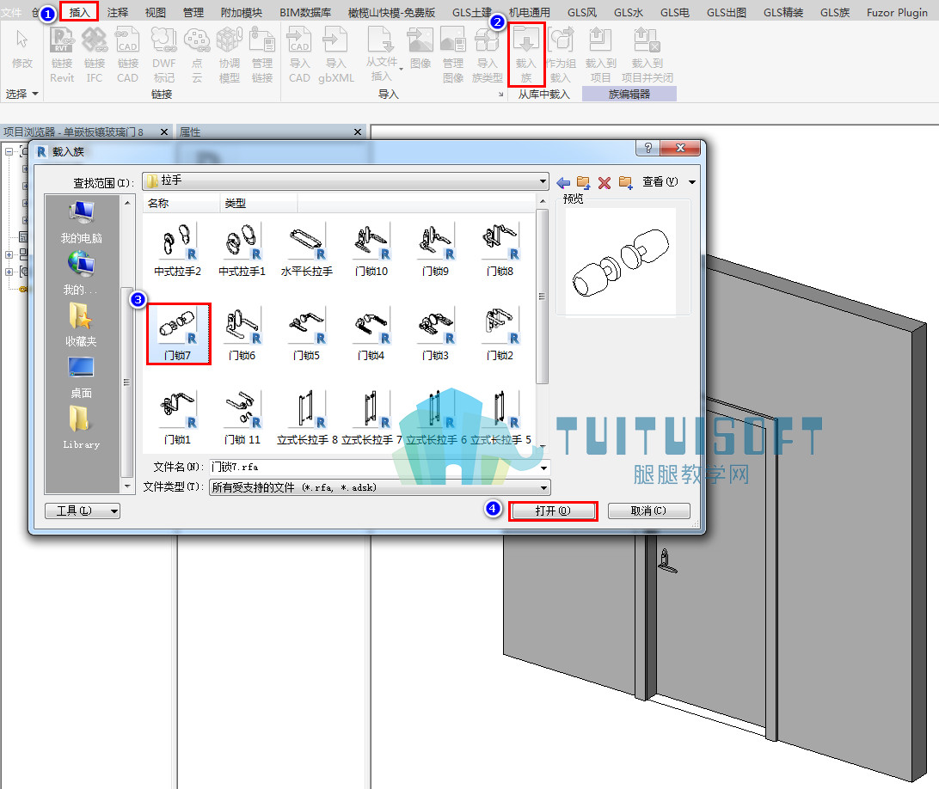Image resolution: width=939 pixels, height=789 pixels.
Task: Open the 查找范围 folder dropdown
Action: pos(542,180)
